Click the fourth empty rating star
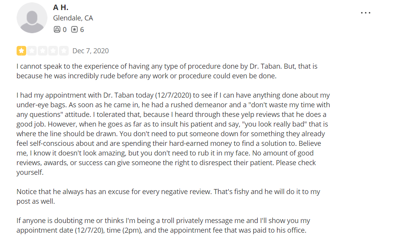The height and width of the screenshot is (240, 395). coord(53,51)
